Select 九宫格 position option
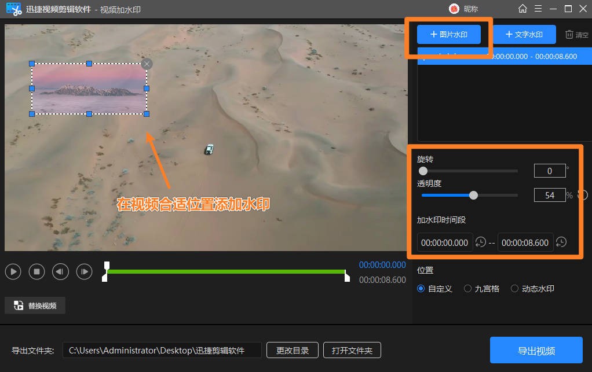This screenshot has width=592, height=372. [468, 289]
